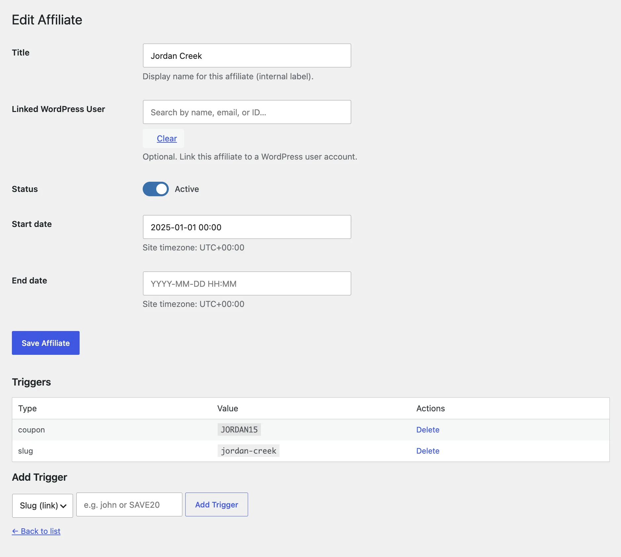This screenshot has width=621, height=557.
Task: Click the End date field label
Action: (x=29, y=280)
